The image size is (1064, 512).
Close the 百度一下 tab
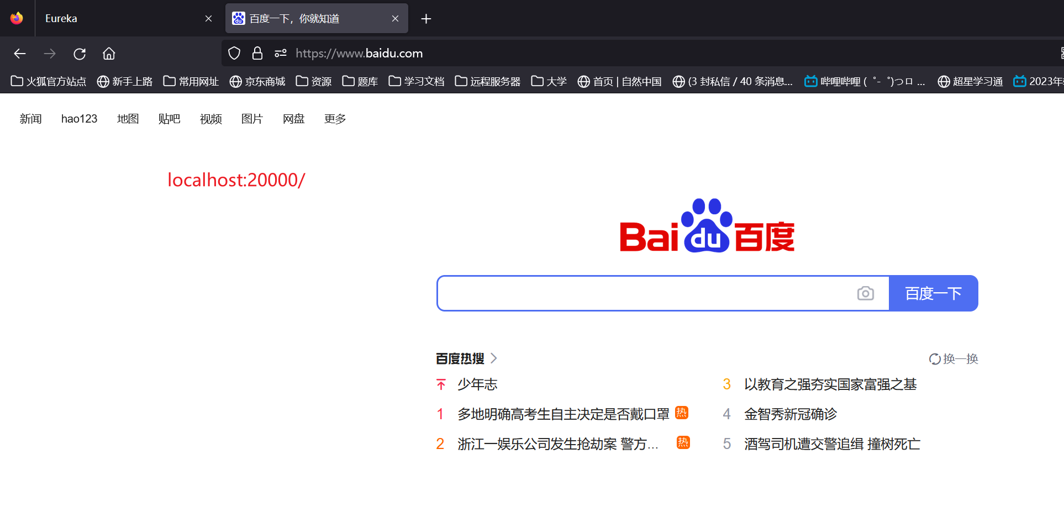[395, 19]
